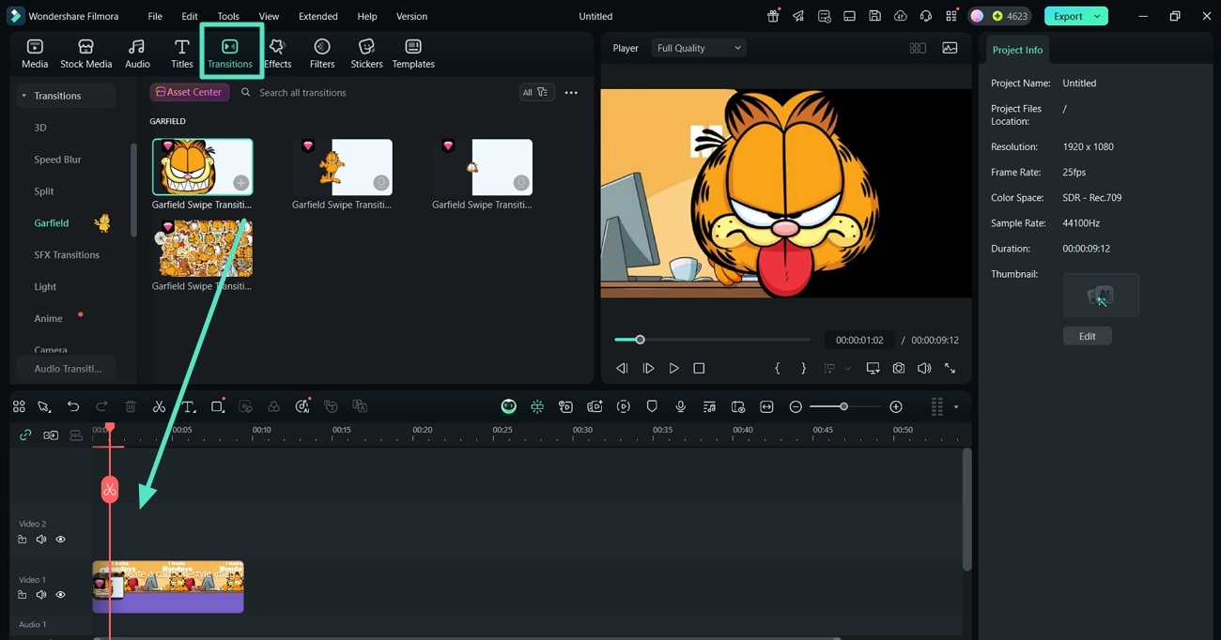Add a marker with shield icon
1221x640 pixels.
coord(652,406)
